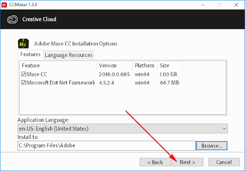Click the Install to path field
Image resolution: width=245 pixels, height=171 pixels.
coord(106,145)
